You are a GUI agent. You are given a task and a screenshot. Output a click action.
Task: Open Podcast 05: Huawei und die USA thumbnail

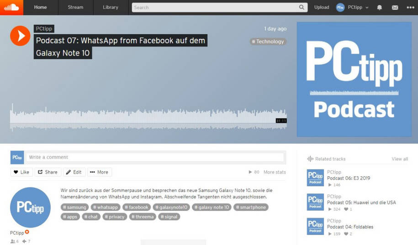click(315, 202)
